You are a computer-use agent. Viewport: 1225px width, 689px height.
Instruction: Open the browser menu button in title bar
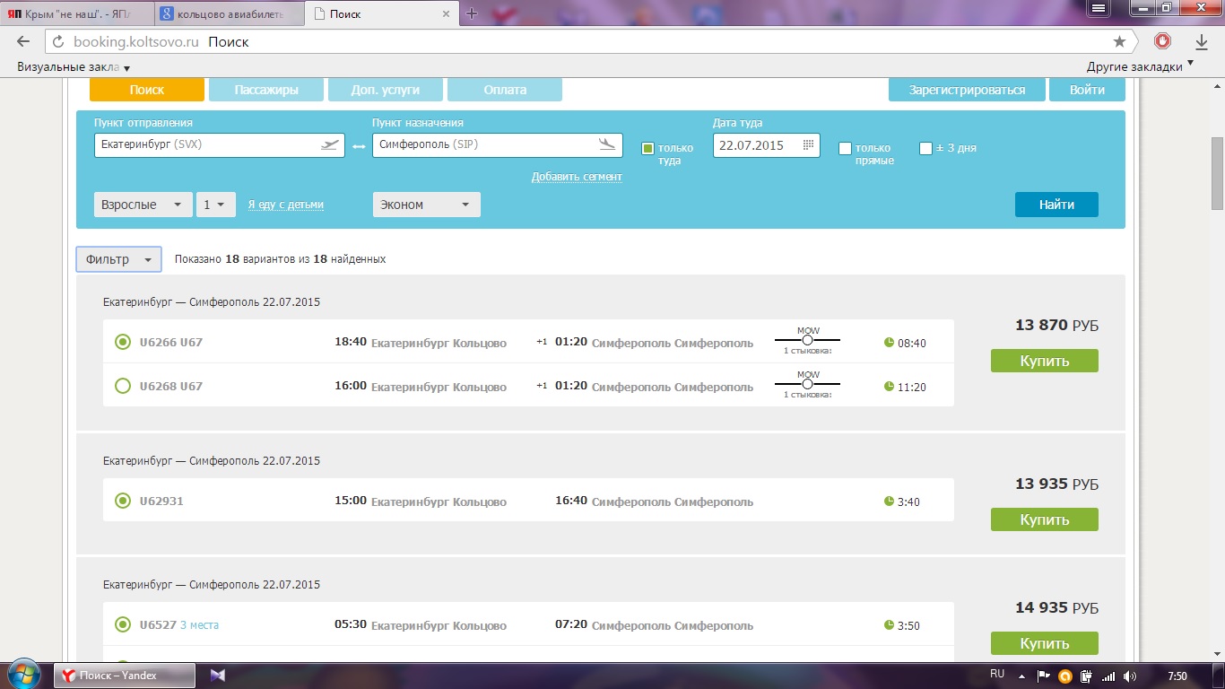point(1099,7)
